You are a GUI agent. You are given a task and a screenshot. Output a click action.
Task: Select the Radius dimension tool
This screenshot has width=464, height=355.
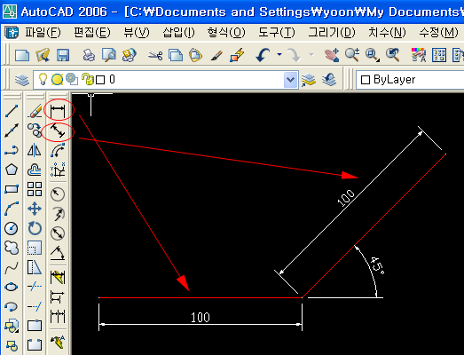coord(58,194)
